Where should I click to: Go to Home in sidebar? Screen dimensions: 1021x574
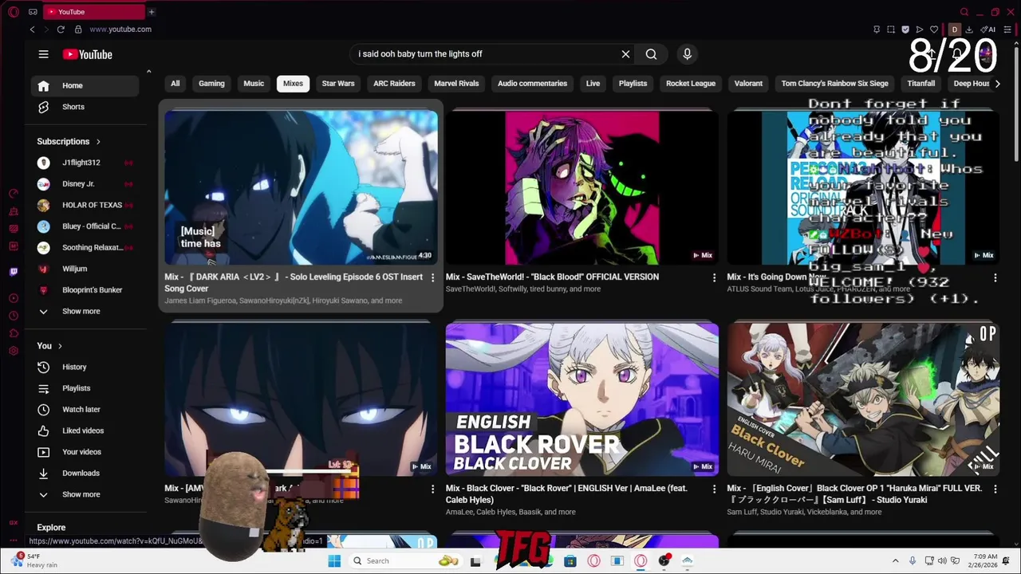coord(85,85)
